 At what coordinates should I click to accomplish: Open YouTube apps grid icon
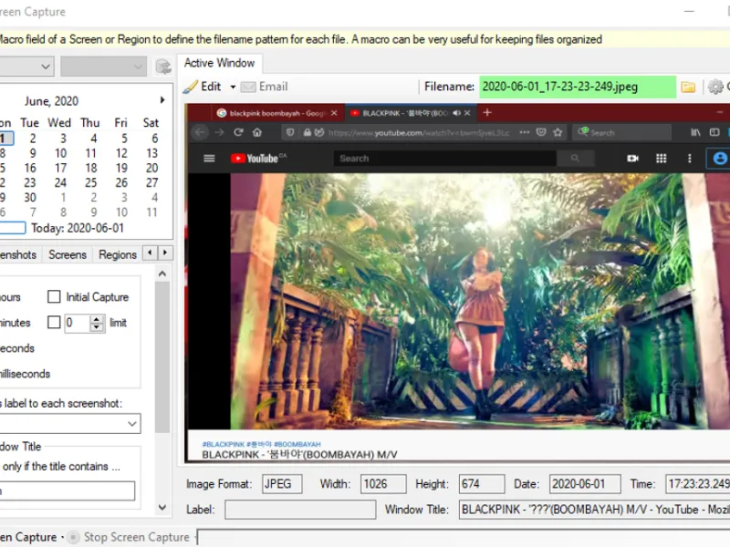click(x=661, y=159)
